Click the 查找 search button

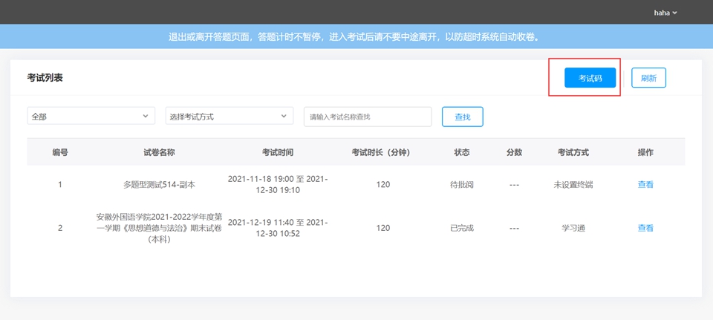462,117
